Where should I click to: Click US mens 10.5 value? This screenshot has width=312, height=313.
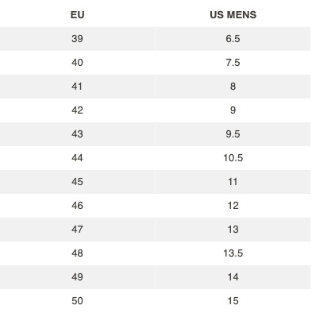pyautogui.click(x=233, y=158)
